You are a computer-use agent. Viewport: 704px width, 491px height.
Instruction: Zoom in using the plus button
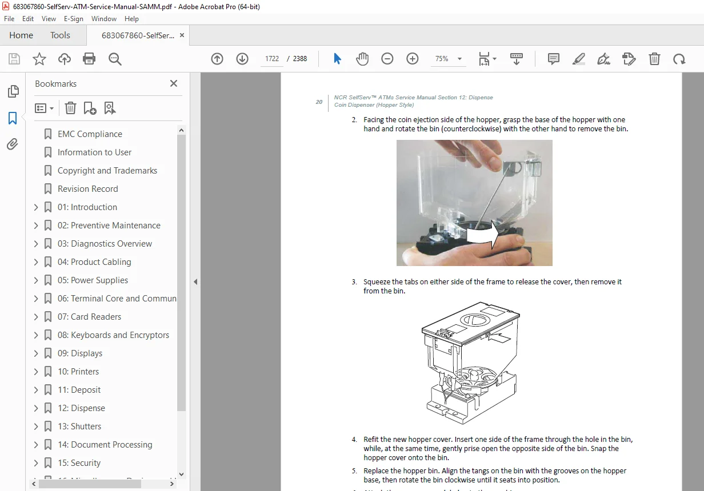(x=413, y=59)
